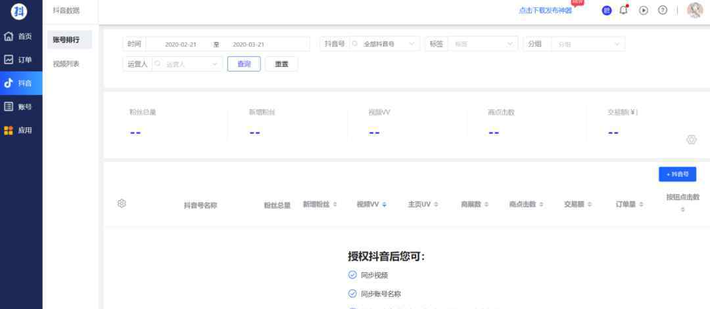Open the 抖音号 dropdown (全部抖音号)
This screenshot has height=309, width=710.
(x=384, y=44)
